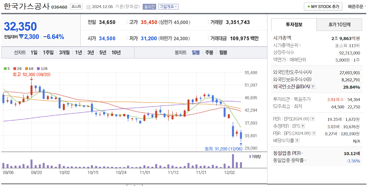This screenshot has width=368, height=186.
Task: Select the 일봉 candlestick chart
Action: pos(196,52)
